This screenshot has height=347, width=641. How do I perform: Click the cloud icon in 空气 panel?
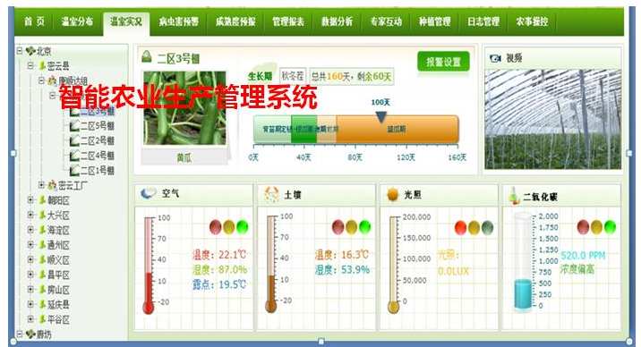[x=148, y=193]
